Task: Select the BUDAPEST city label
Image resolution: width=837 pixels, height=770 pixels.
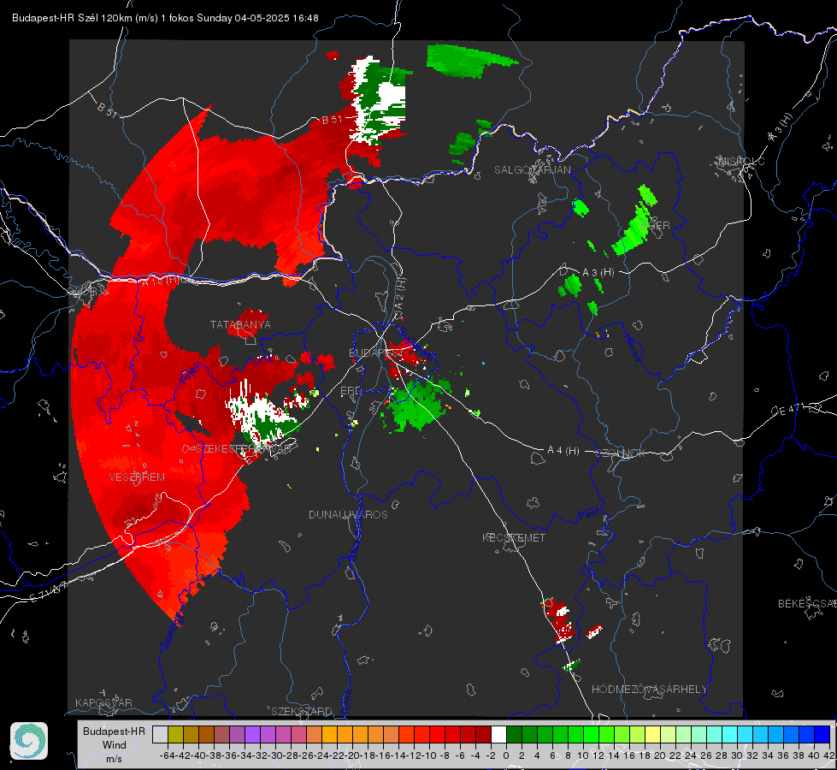Action: (376, 352)
